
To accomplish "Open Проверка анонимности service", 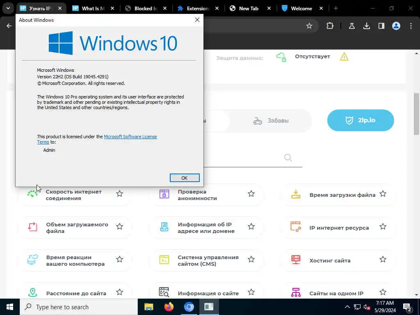I will pos(197,195).
